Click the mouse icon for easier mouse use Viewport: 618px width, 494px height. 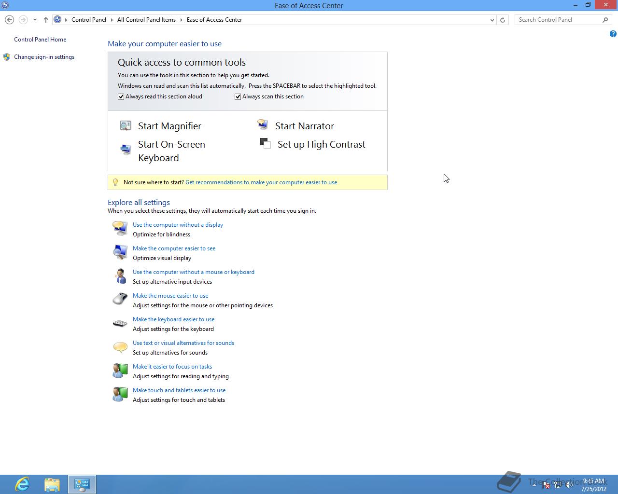120,299
